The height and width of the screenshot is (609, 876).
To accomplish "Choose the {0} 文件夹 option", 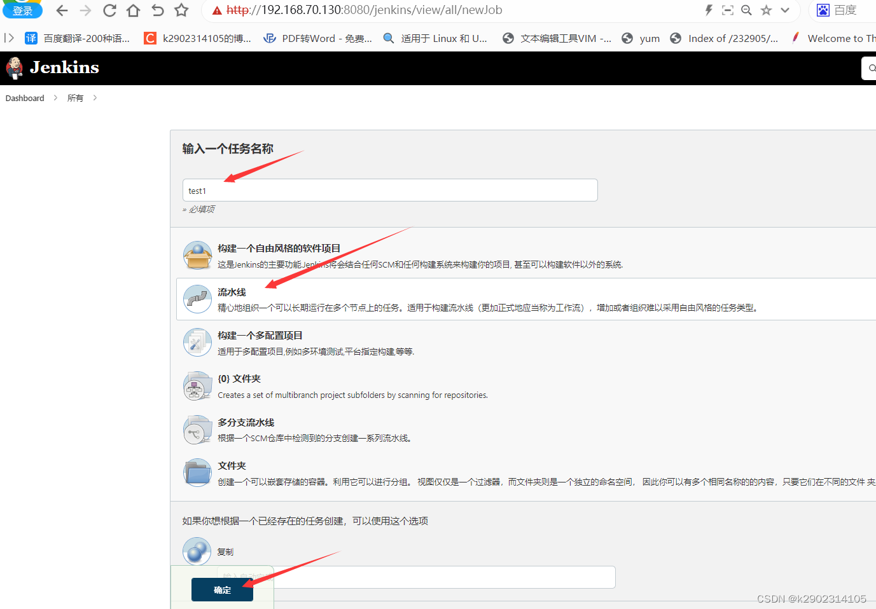I will (x=239, y=379).
